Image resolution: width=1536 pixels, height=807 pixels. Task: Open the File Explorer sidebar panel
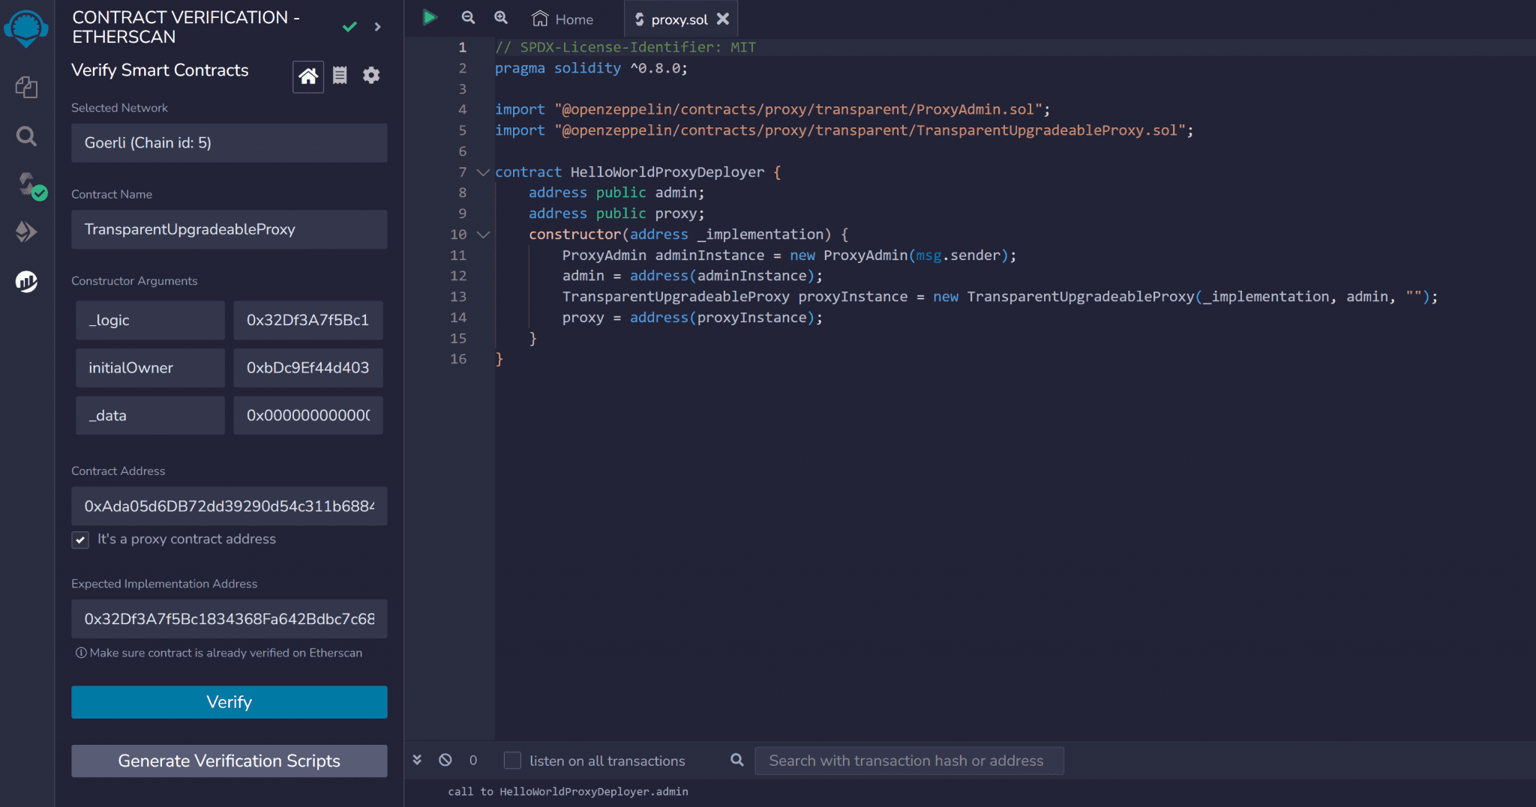coord(26,87)
